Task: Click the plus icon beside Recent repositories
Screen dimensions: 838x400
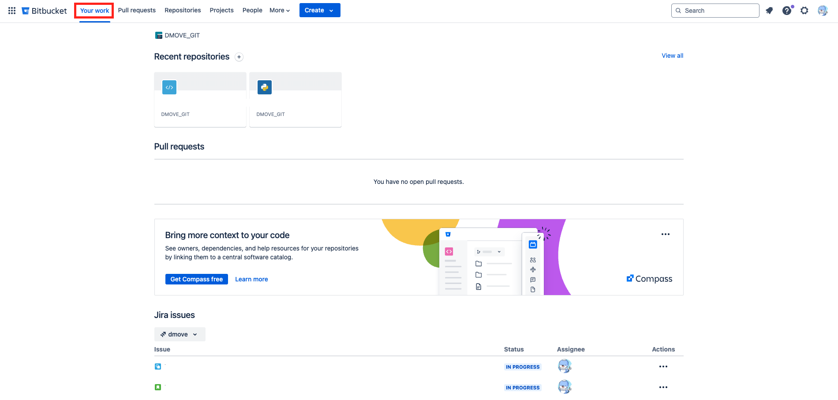Action: click(x=239, y=57)
